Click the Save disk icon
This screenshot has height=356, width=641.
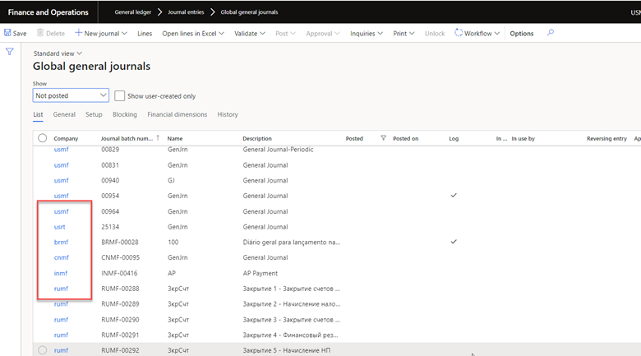(7, 34)
